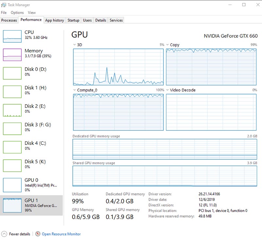Open the Services tab
The width and height of the screenshot is (262, 239).
(x=116, y=20)
